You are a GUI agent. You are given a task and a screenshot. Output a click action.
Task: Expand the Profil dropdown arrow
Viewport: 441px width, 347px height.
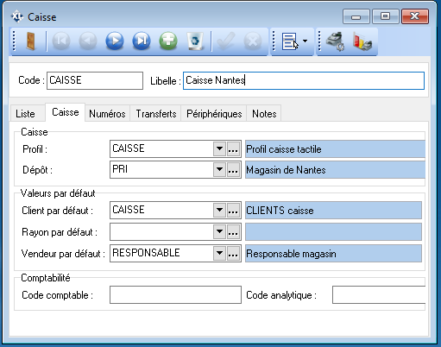click(x=219, y=148)
